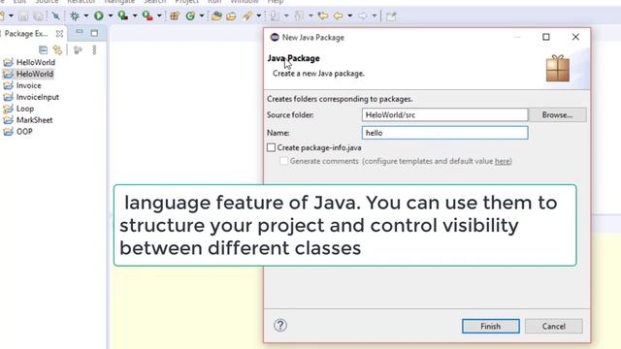Click the Debug bug icon
Screen dimensions: 621x349
[75, 16]
